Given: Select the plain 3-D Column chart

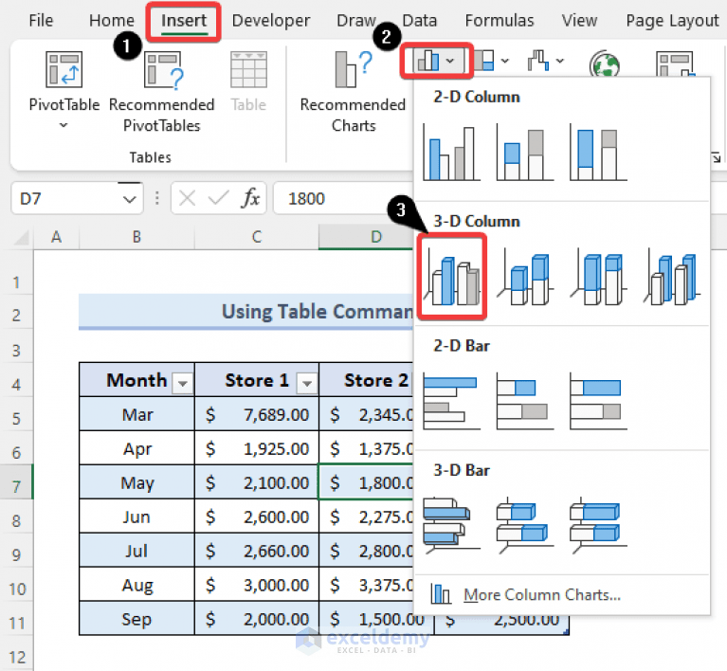Looking at the screenshot, I should [x=671, y=277].
